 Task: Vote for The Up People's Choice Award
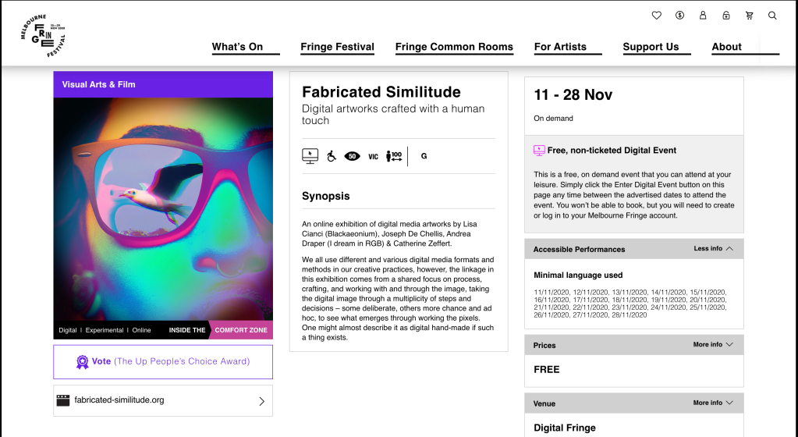coord(163,362)
